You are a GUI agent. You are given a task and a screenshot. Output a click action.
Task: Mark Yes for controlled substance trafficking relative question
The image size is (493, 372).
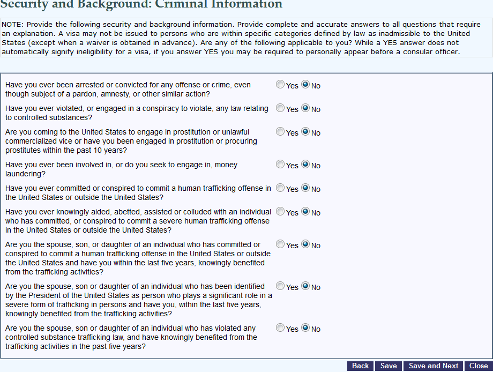tap(280, 328)
